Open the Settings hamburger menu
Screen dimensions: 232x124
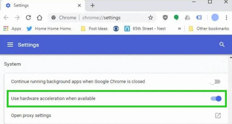[x=10, y=45]
